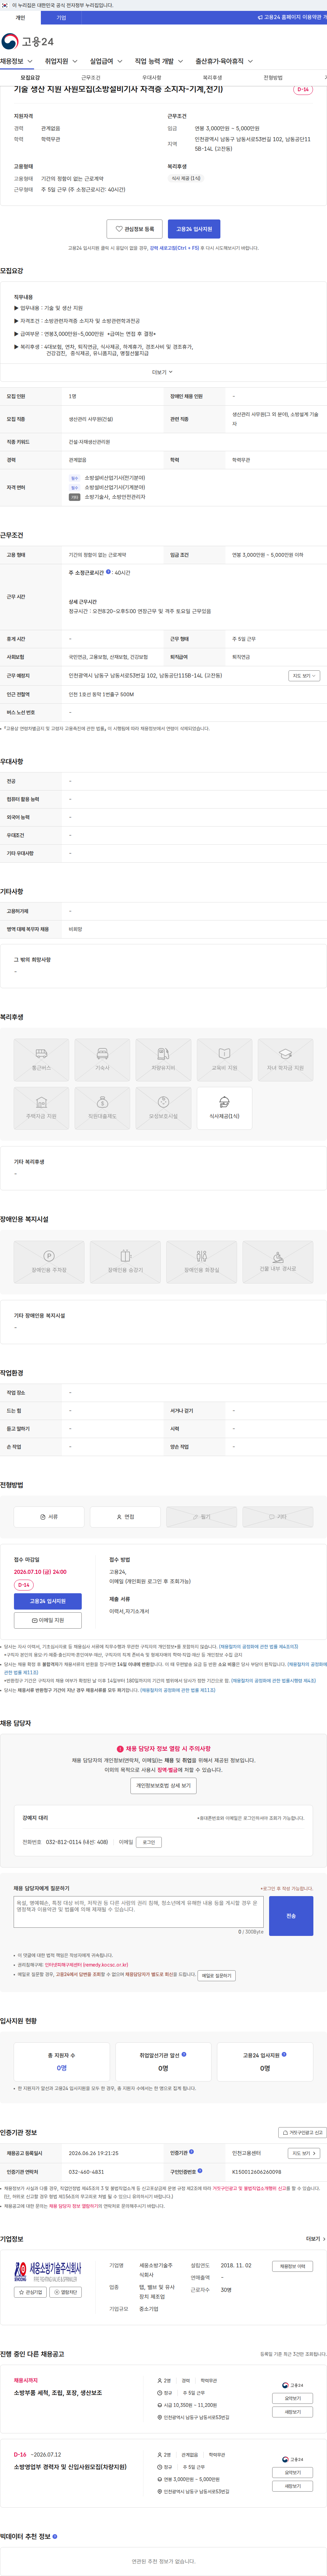The width and height of the screenshot is (327, 2576).
Task: Click 로그인 button beside 이메일
Action: [x=149, y=1842]
